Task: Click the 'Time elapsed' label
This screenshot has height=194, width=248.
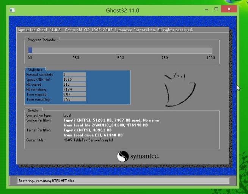Action: tap(36, 94)
